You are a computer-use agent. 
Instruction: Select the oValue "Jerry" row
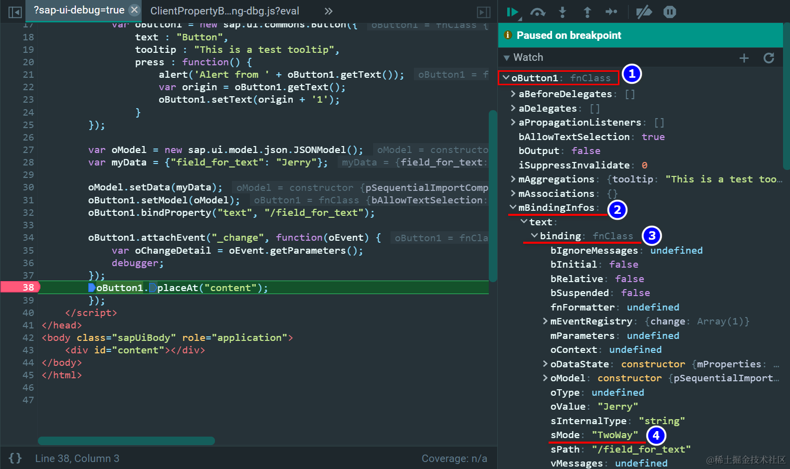click(594, 407)
